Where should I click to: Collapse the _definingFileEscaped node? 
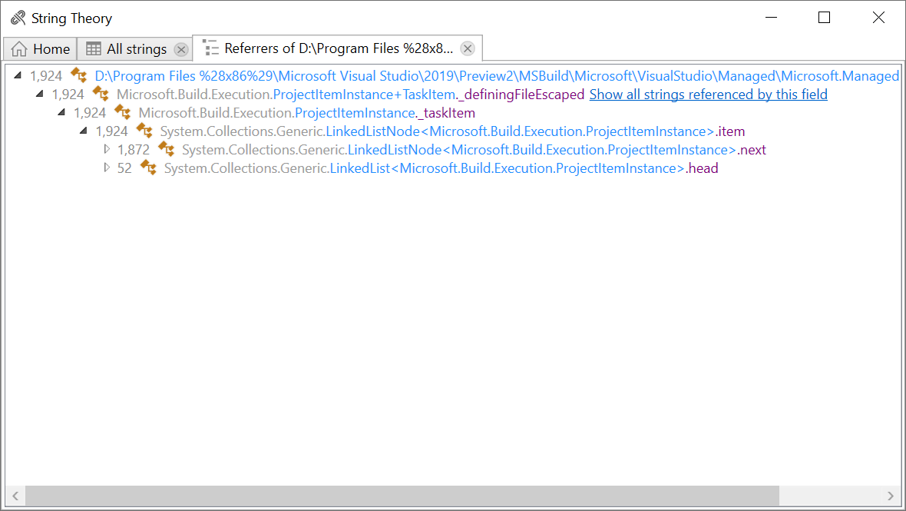(40, 94)
